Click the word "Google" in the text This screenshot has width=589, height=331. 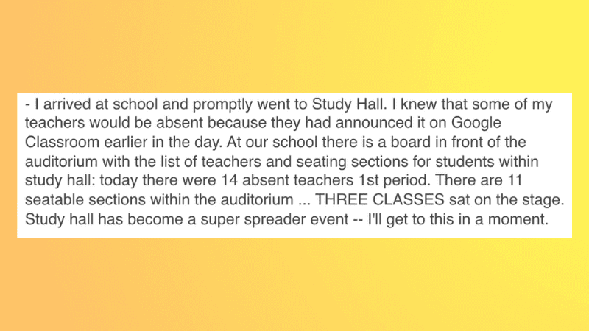[476, 124]
